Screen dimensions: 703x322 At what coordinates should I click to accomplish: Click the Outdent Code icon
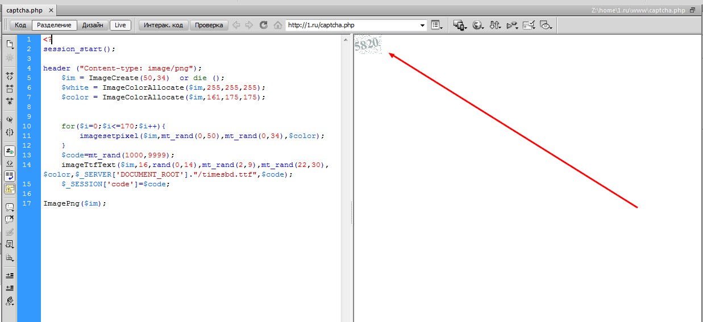(x=10, y=288)
